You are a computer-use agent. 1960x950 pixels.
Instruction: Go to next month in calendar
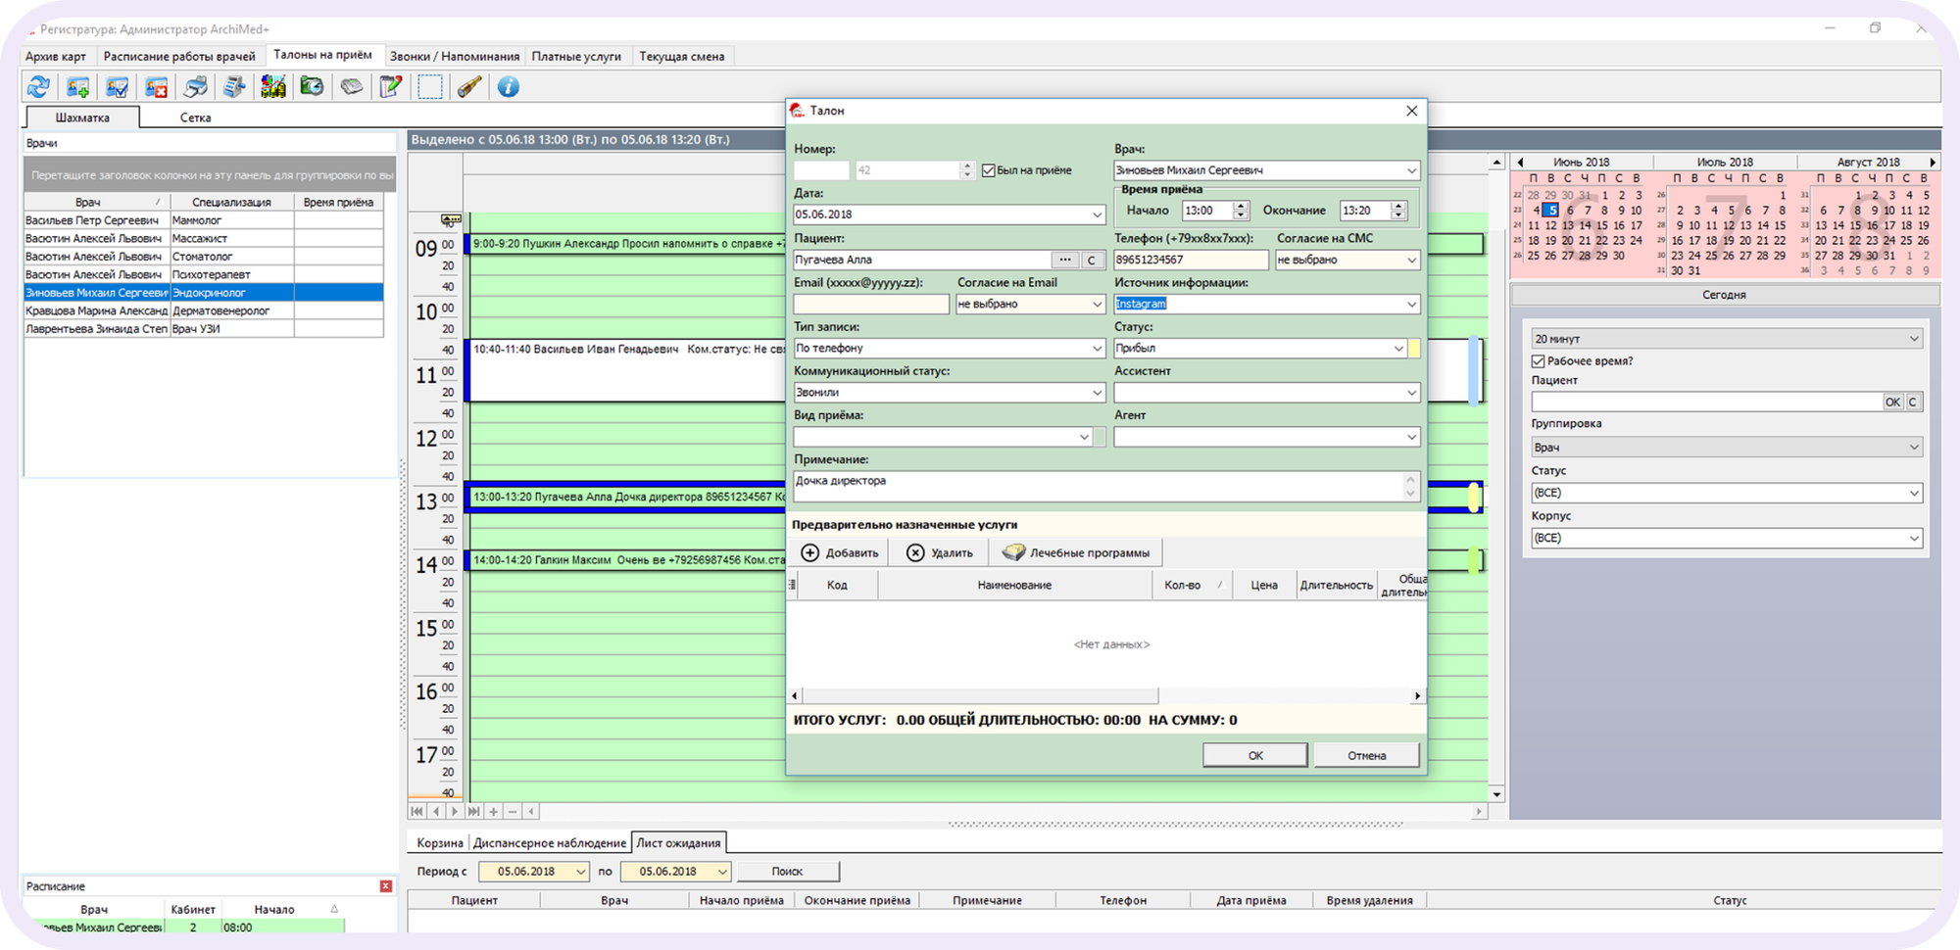pos(1933,163)
